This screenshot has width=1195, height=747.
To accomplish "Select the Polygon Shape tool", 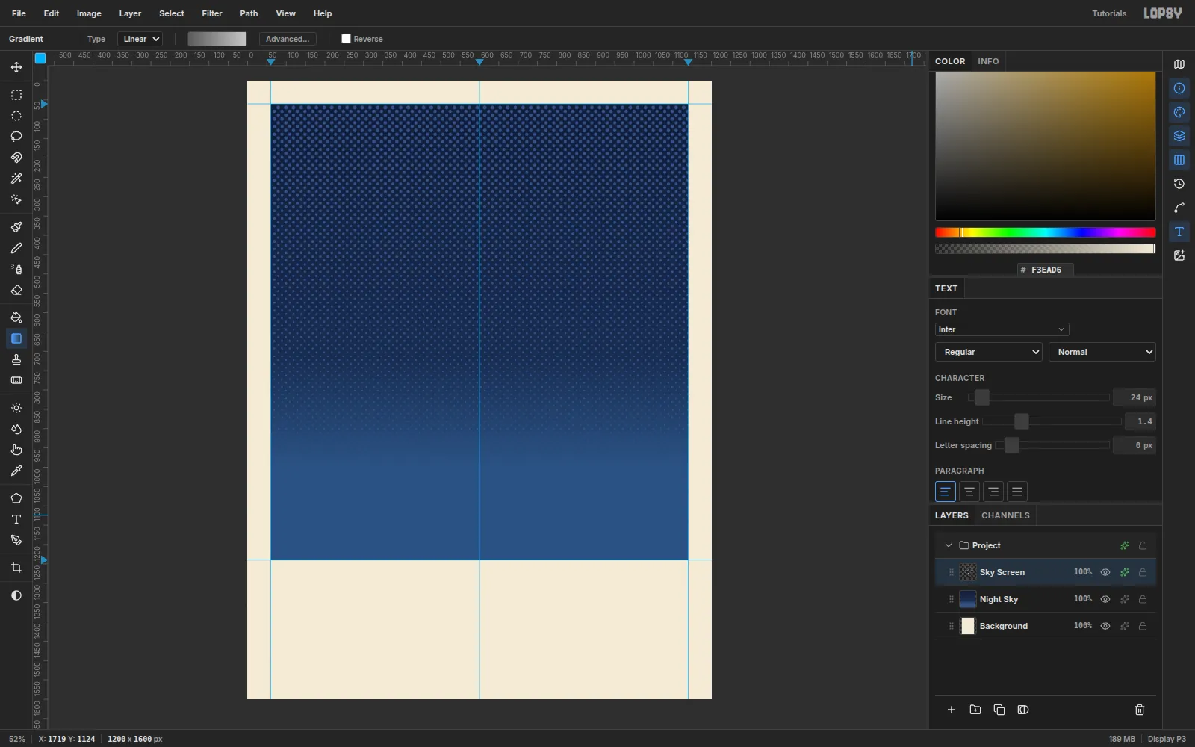I will click(16, 498).
